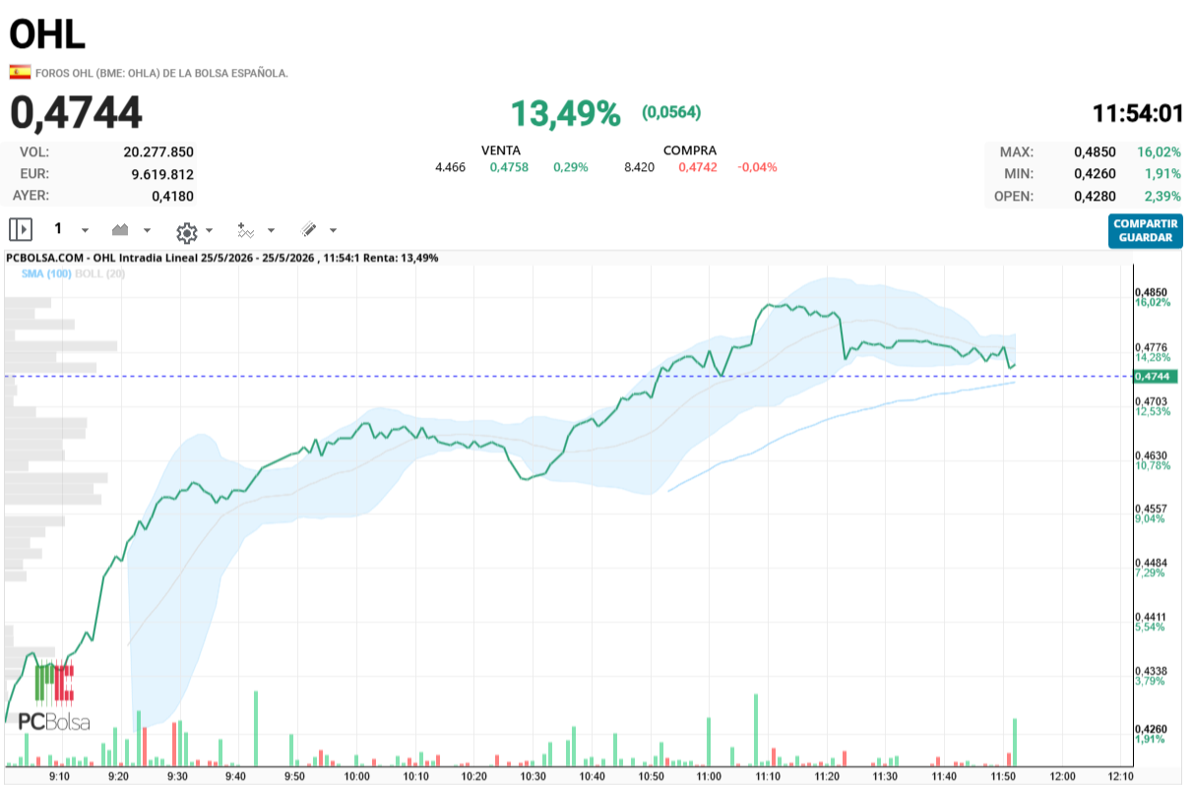Click the 13,49% percentage change

(565, 113)
